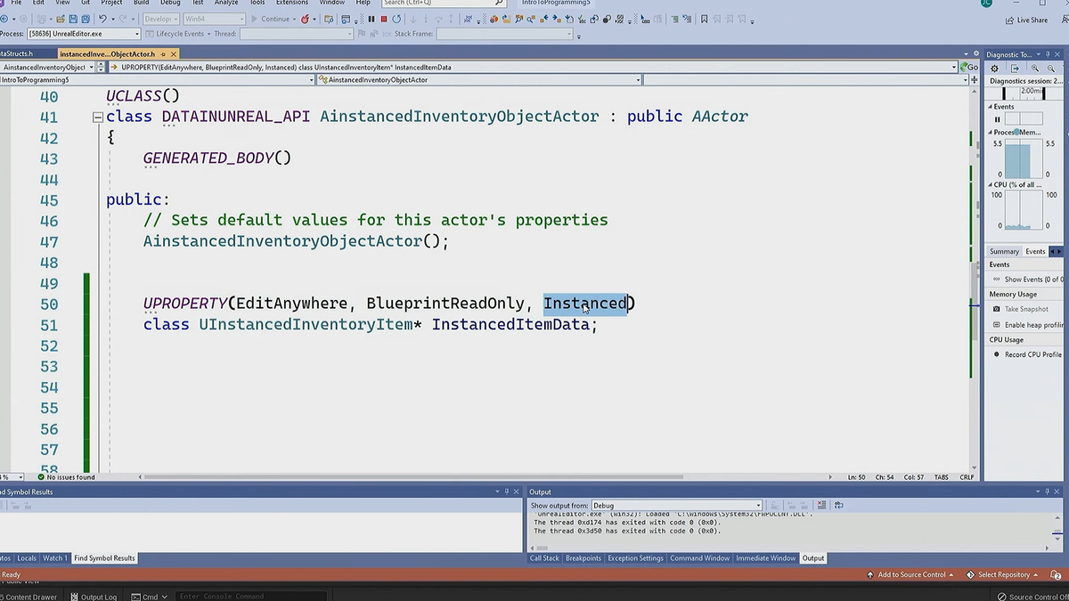Open the Command Window tab

(x=700, y=558)
